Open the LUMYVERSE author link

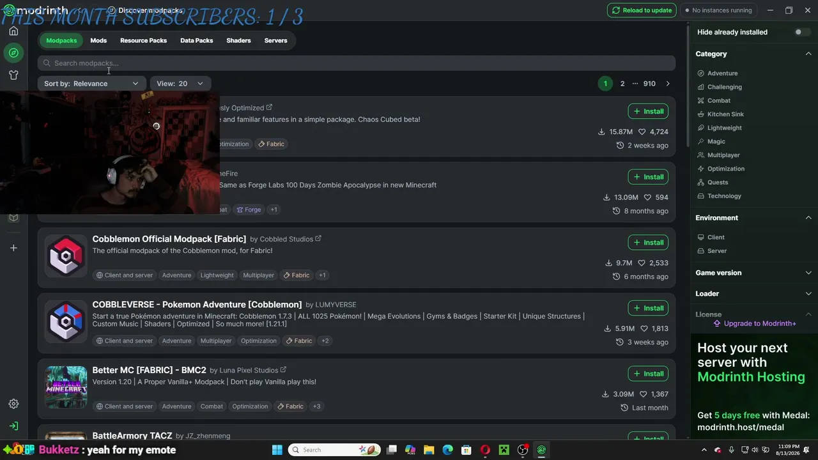(336, 305)
